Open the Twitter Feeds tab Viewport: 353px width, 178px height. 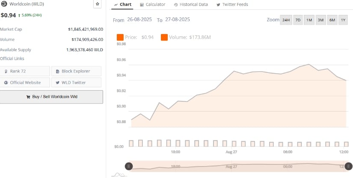click(x=232, y=5)
